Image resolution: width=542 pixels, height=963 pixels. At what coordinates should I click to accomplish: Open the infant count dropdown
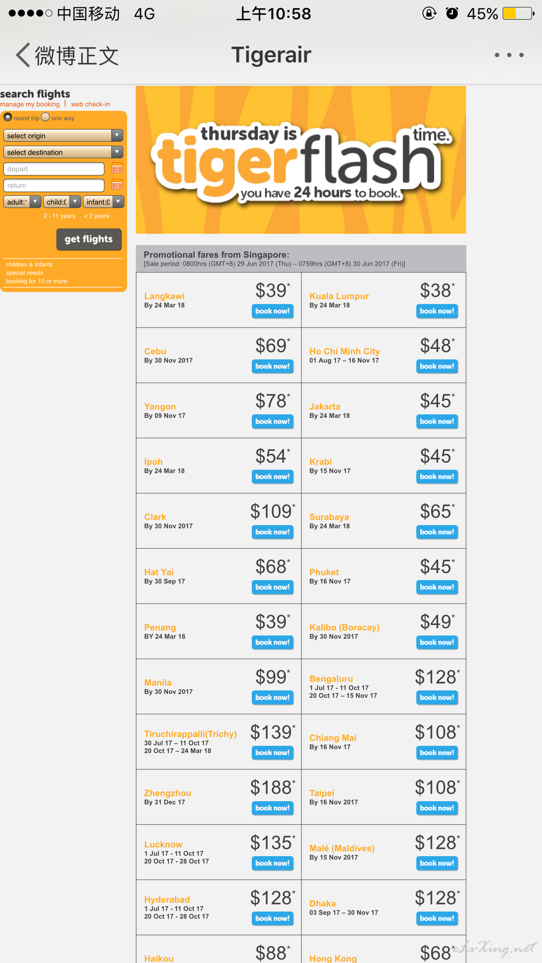(x=103, y=202)
